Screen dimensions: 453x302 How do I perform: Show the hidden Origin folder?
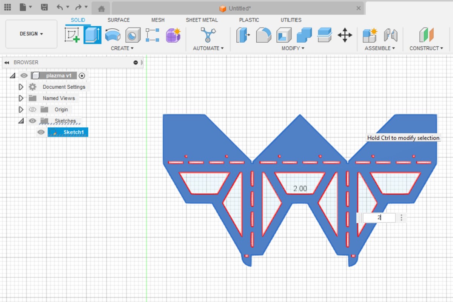pos(32,110)
